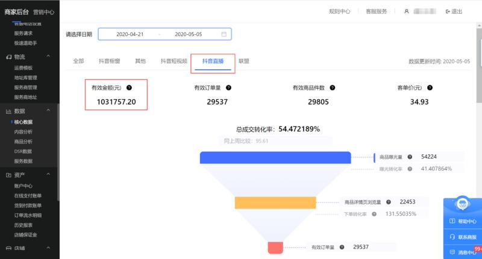Screen dimensions: 482x259
Task: Select 核心数据 in sidebar
Action: (x=23, y=122)
